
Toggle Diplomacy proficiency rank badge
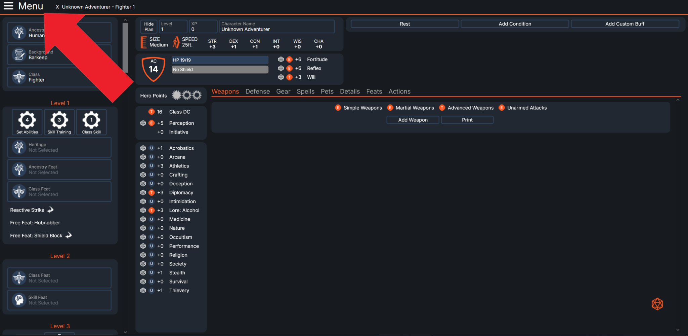152,193
